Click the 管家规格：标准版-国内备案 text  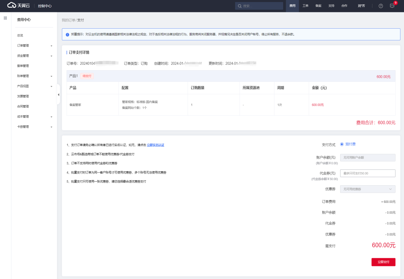[140, 102]
